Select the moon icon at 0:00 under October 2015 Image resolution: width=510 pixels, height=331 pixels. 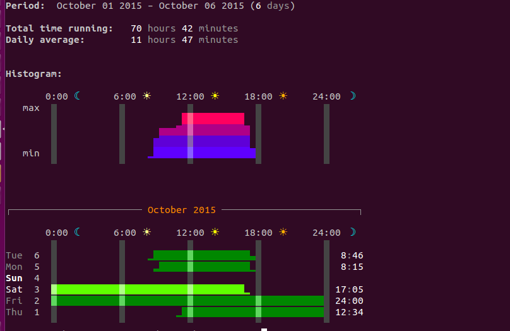pos(78,232)
